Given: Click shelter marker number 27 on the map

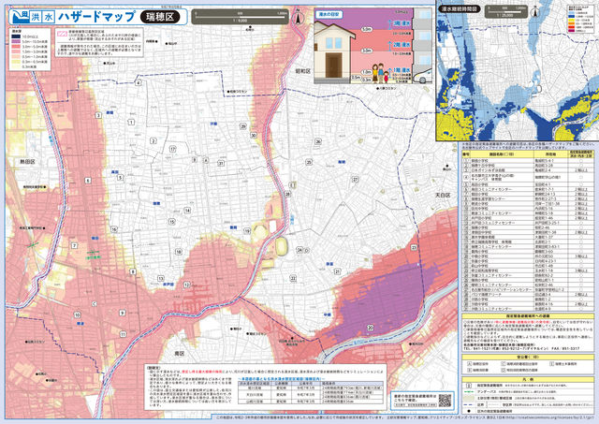Looking at the screenshot, I should pyautogui.click(x=355, y=179).
